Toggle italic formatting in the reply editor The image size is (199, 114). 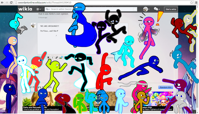click(53, 57)
